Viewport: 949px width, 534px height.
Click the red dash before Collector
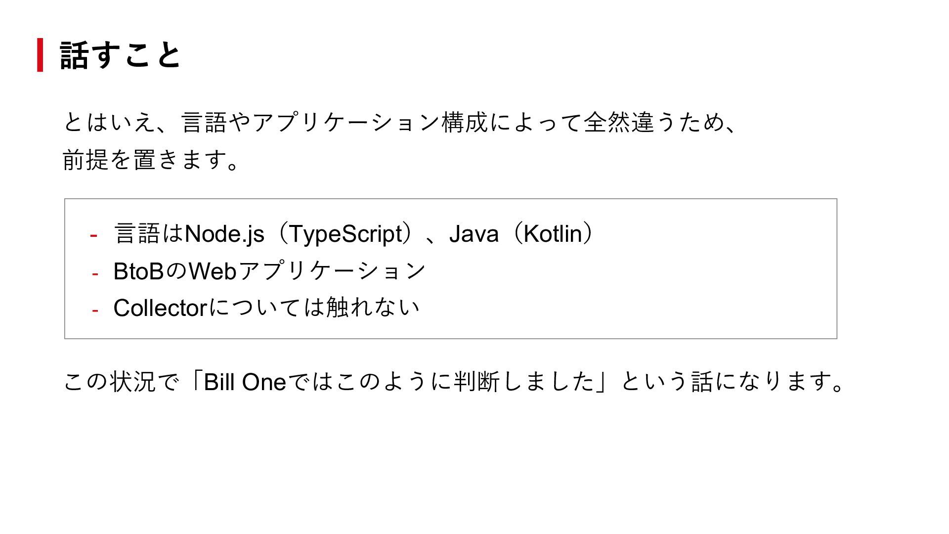click(x=95, y=310)
